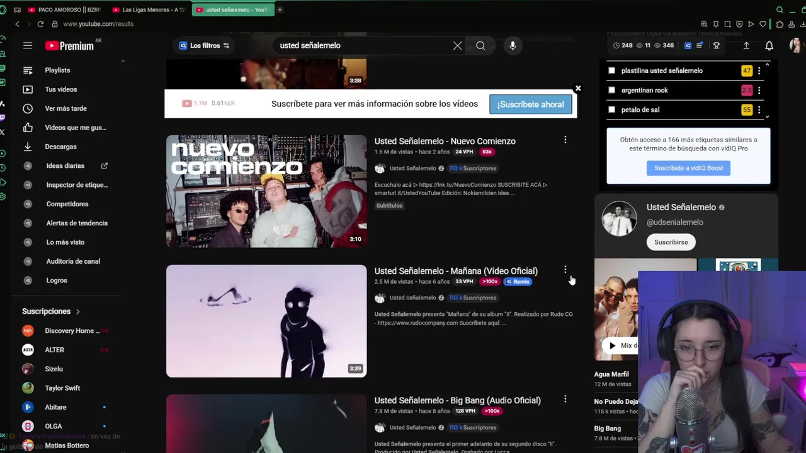Open the notifications bell
The width and height of the screenshot is (806, 453).
[769, 45]
